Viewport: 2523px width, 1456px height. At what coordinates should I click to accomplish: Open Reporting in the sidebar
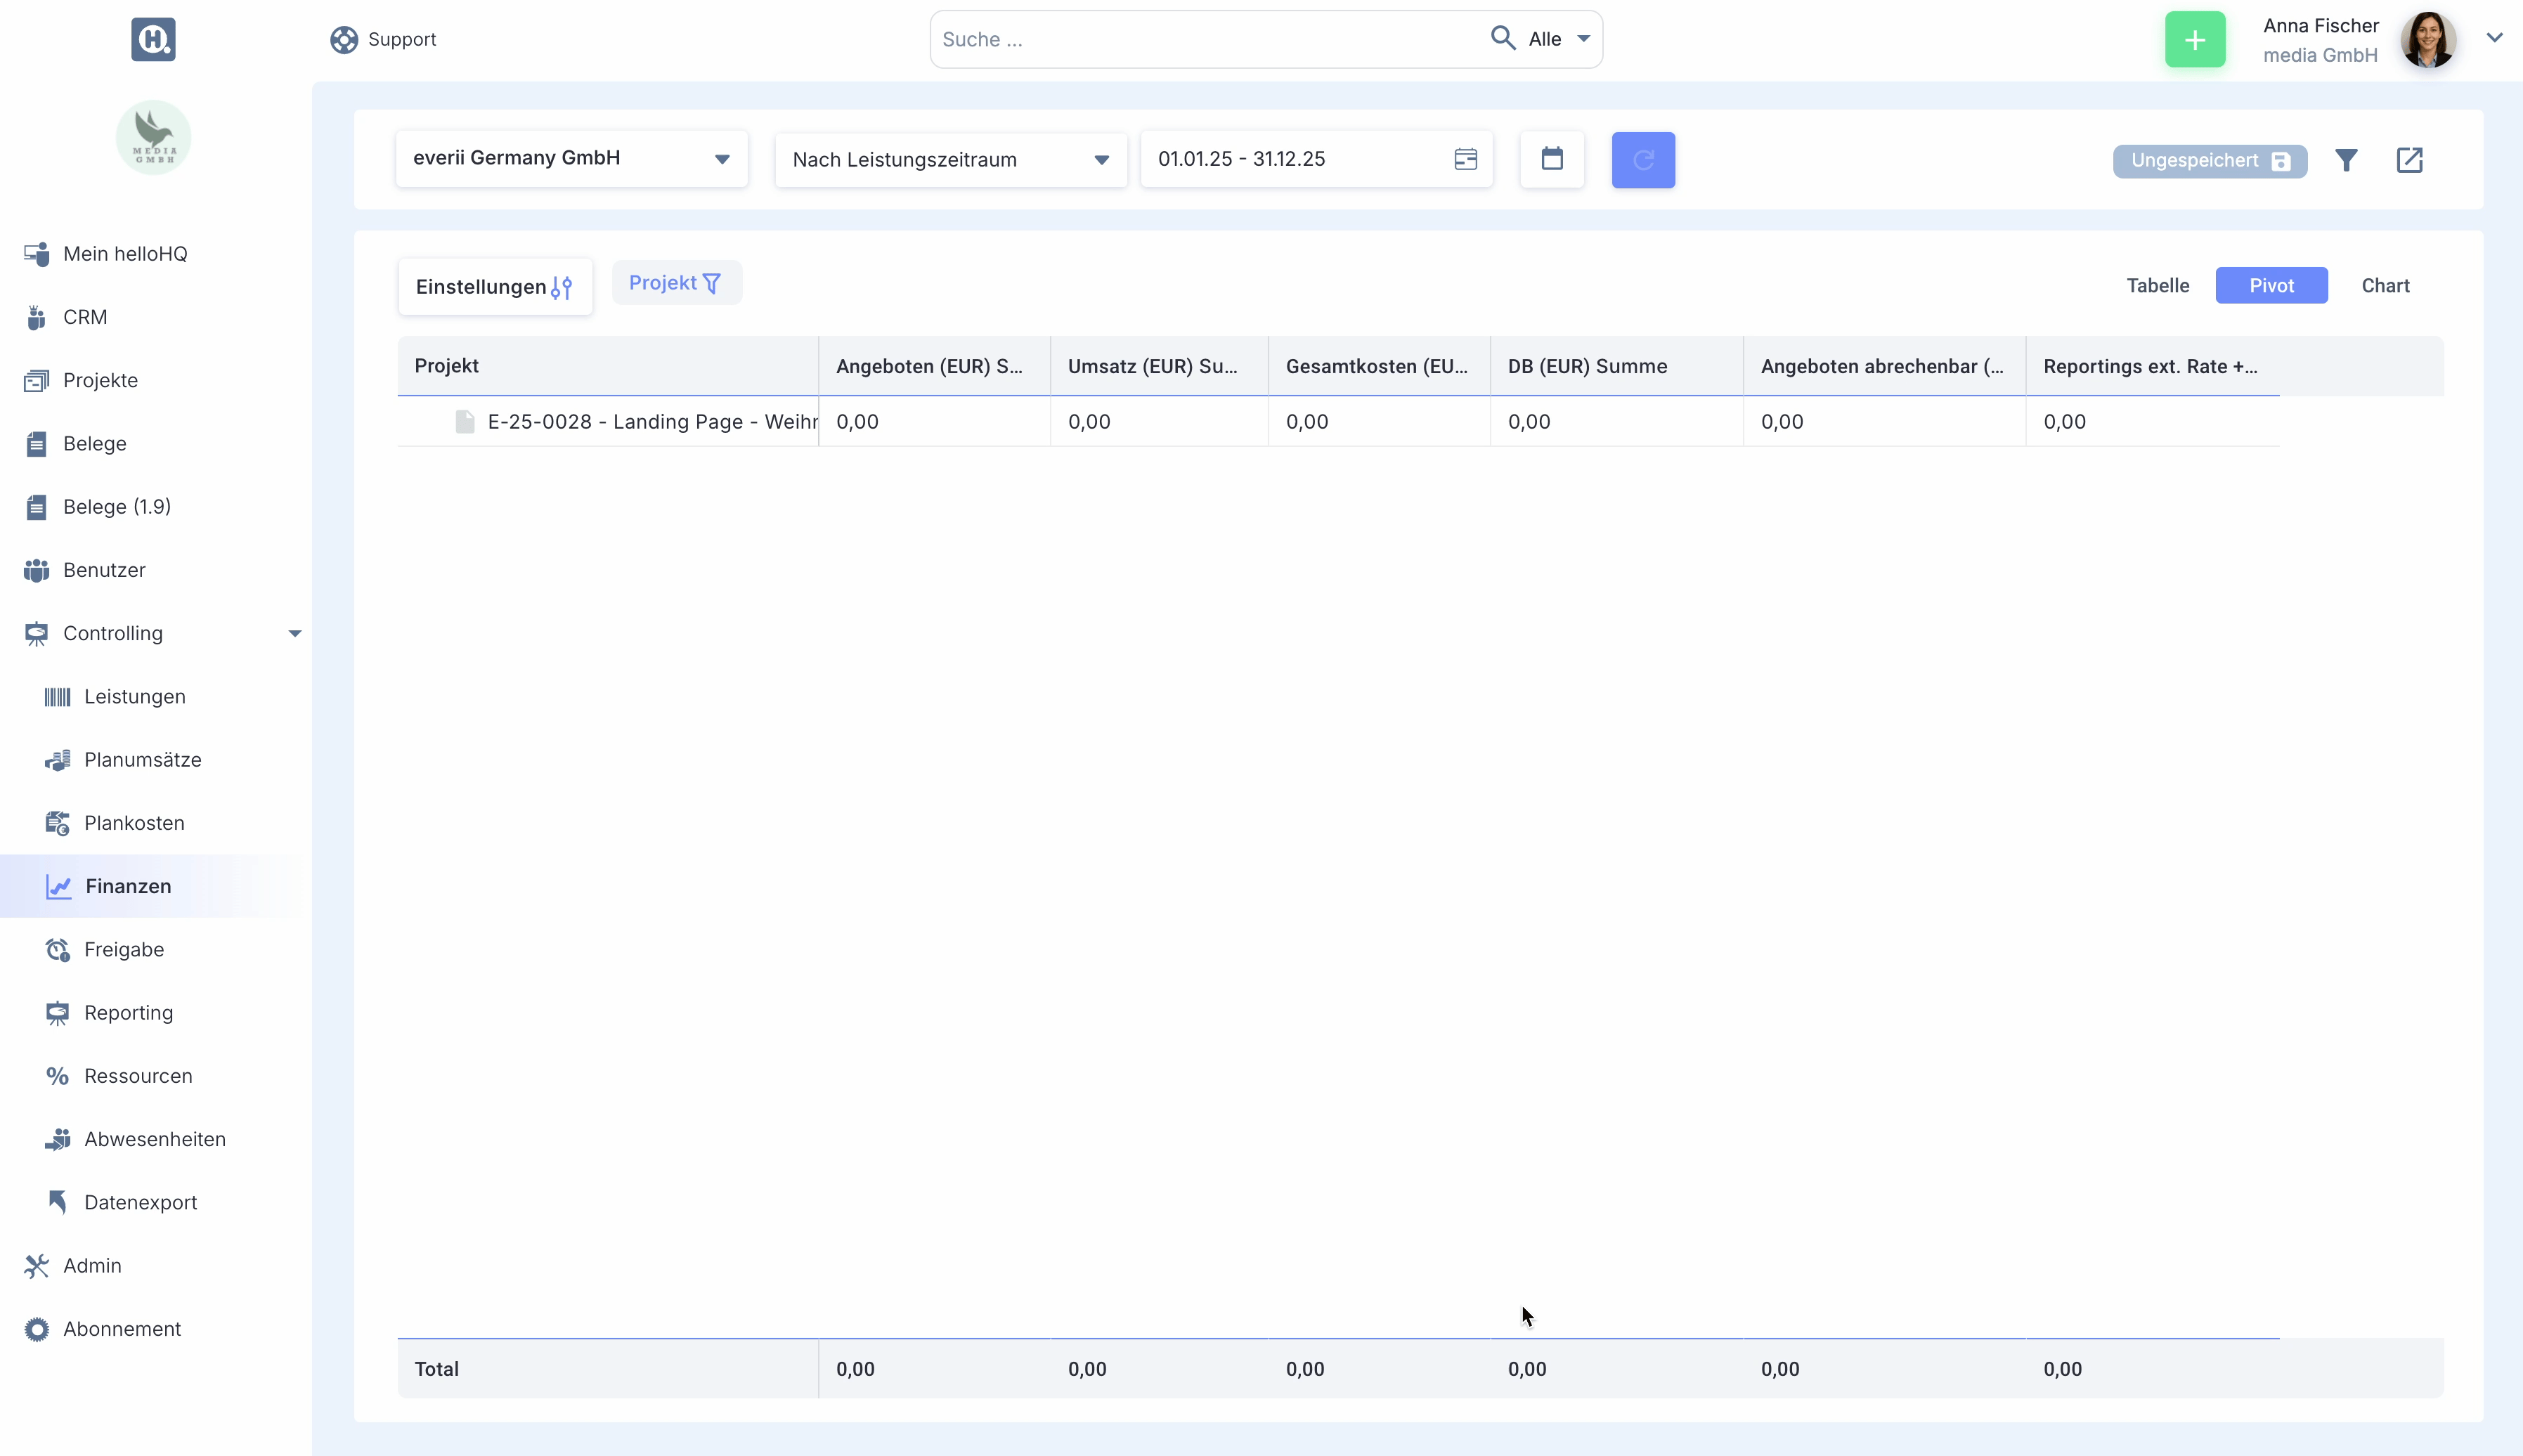(x=128, y=1012)
